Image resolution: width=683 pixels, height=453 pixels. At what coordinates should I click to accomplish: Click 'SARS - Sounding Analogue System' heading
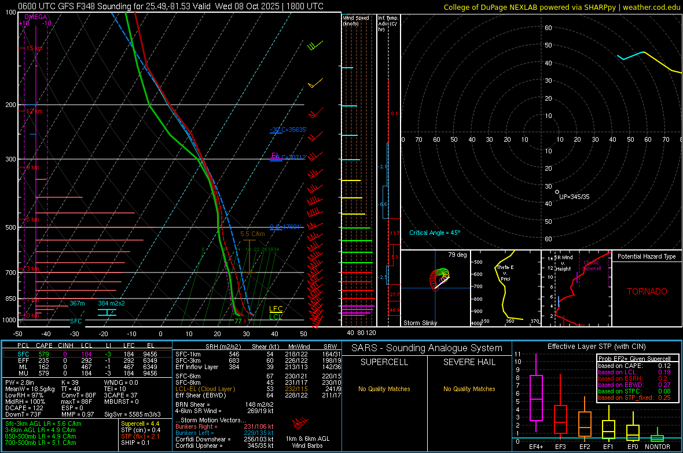pyautogui.click(x=427, y=348)
